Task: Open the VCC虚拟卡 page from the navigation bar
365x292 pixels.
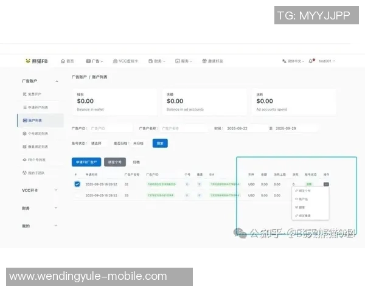Action: click(x=125, y=61)
